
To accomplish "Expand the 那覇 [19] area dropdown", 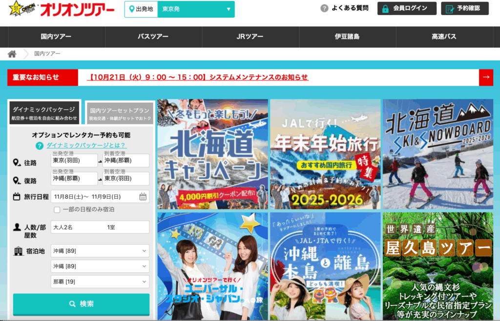I will [100, 282].
